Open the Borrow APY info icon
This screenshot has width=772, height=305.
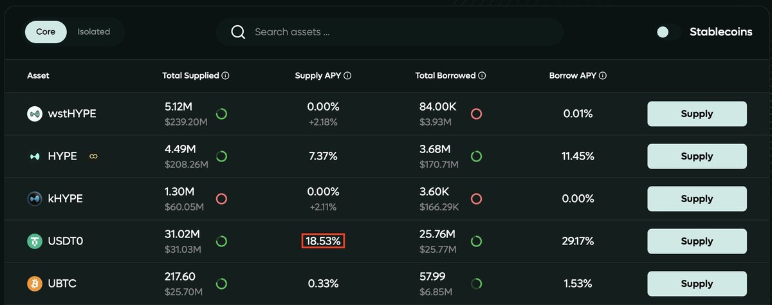point(603,75)
